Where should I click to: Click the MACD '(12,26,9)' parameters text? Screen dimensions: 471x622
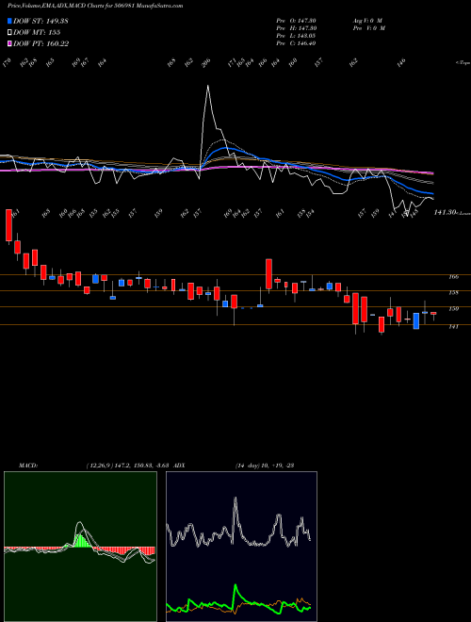tap(100, 465)
